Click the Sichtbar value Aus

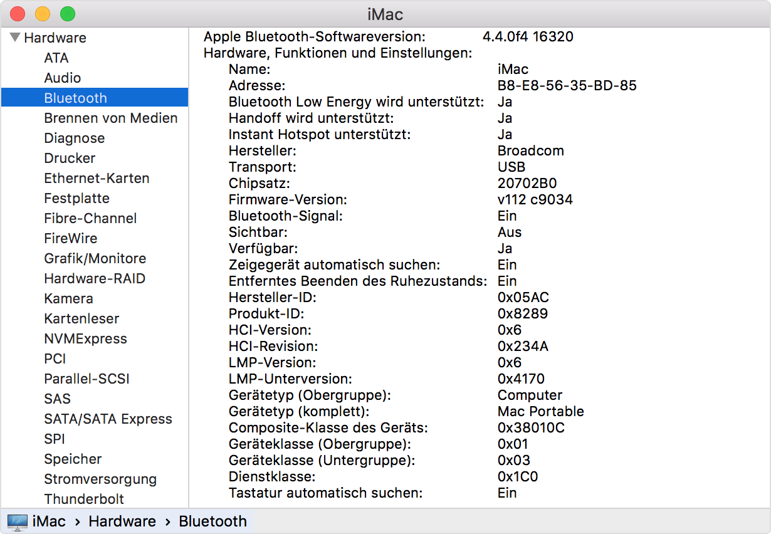click(x=510, y=232)
